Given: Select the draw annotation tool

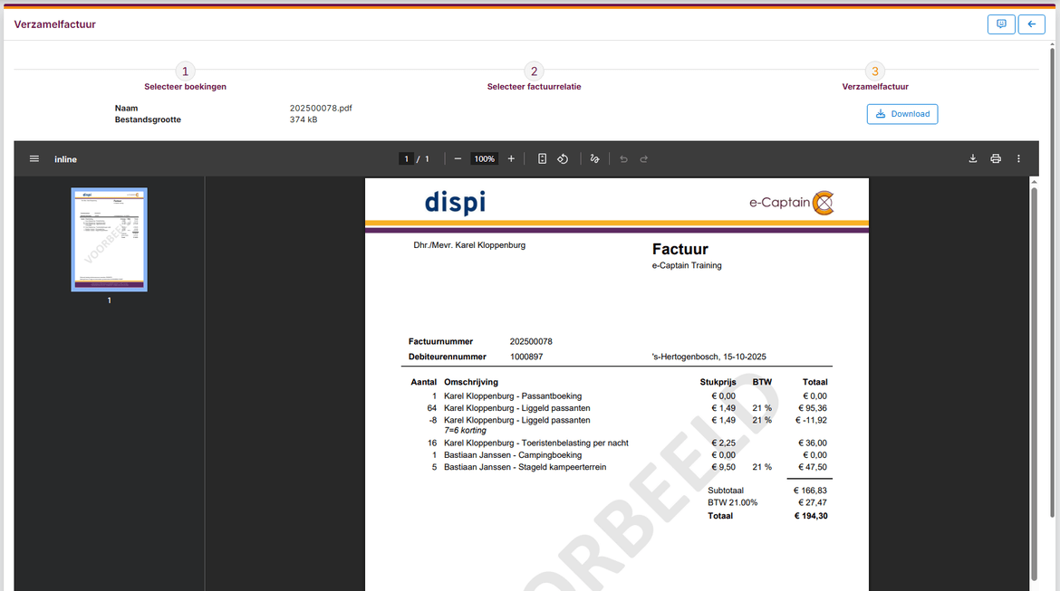Looking at the screenshot, I should (x=594, y=158).
